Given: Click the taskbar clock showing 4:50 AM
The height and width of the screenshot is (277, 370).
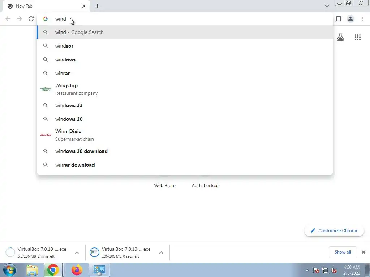Looking at the screenshot, I should 352,270.
